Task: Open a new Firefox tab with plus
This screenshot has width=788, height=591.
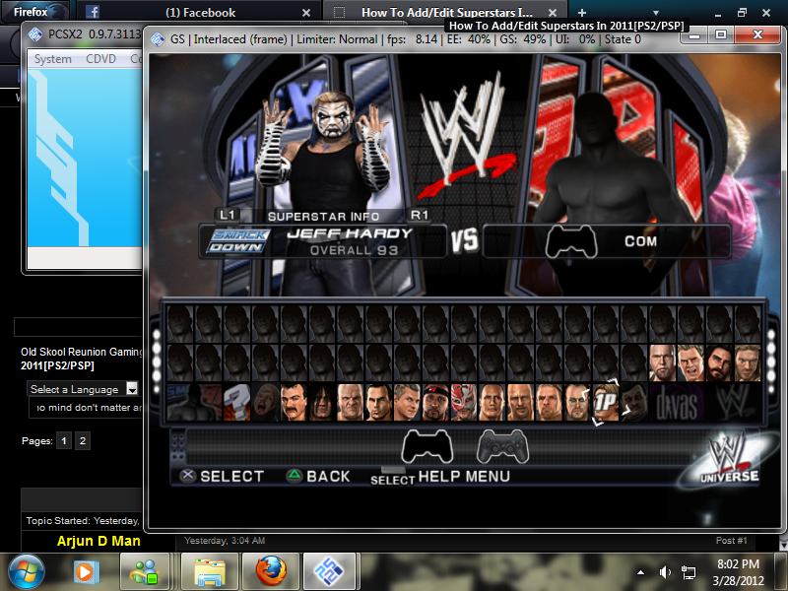Action: click(581, 13)
